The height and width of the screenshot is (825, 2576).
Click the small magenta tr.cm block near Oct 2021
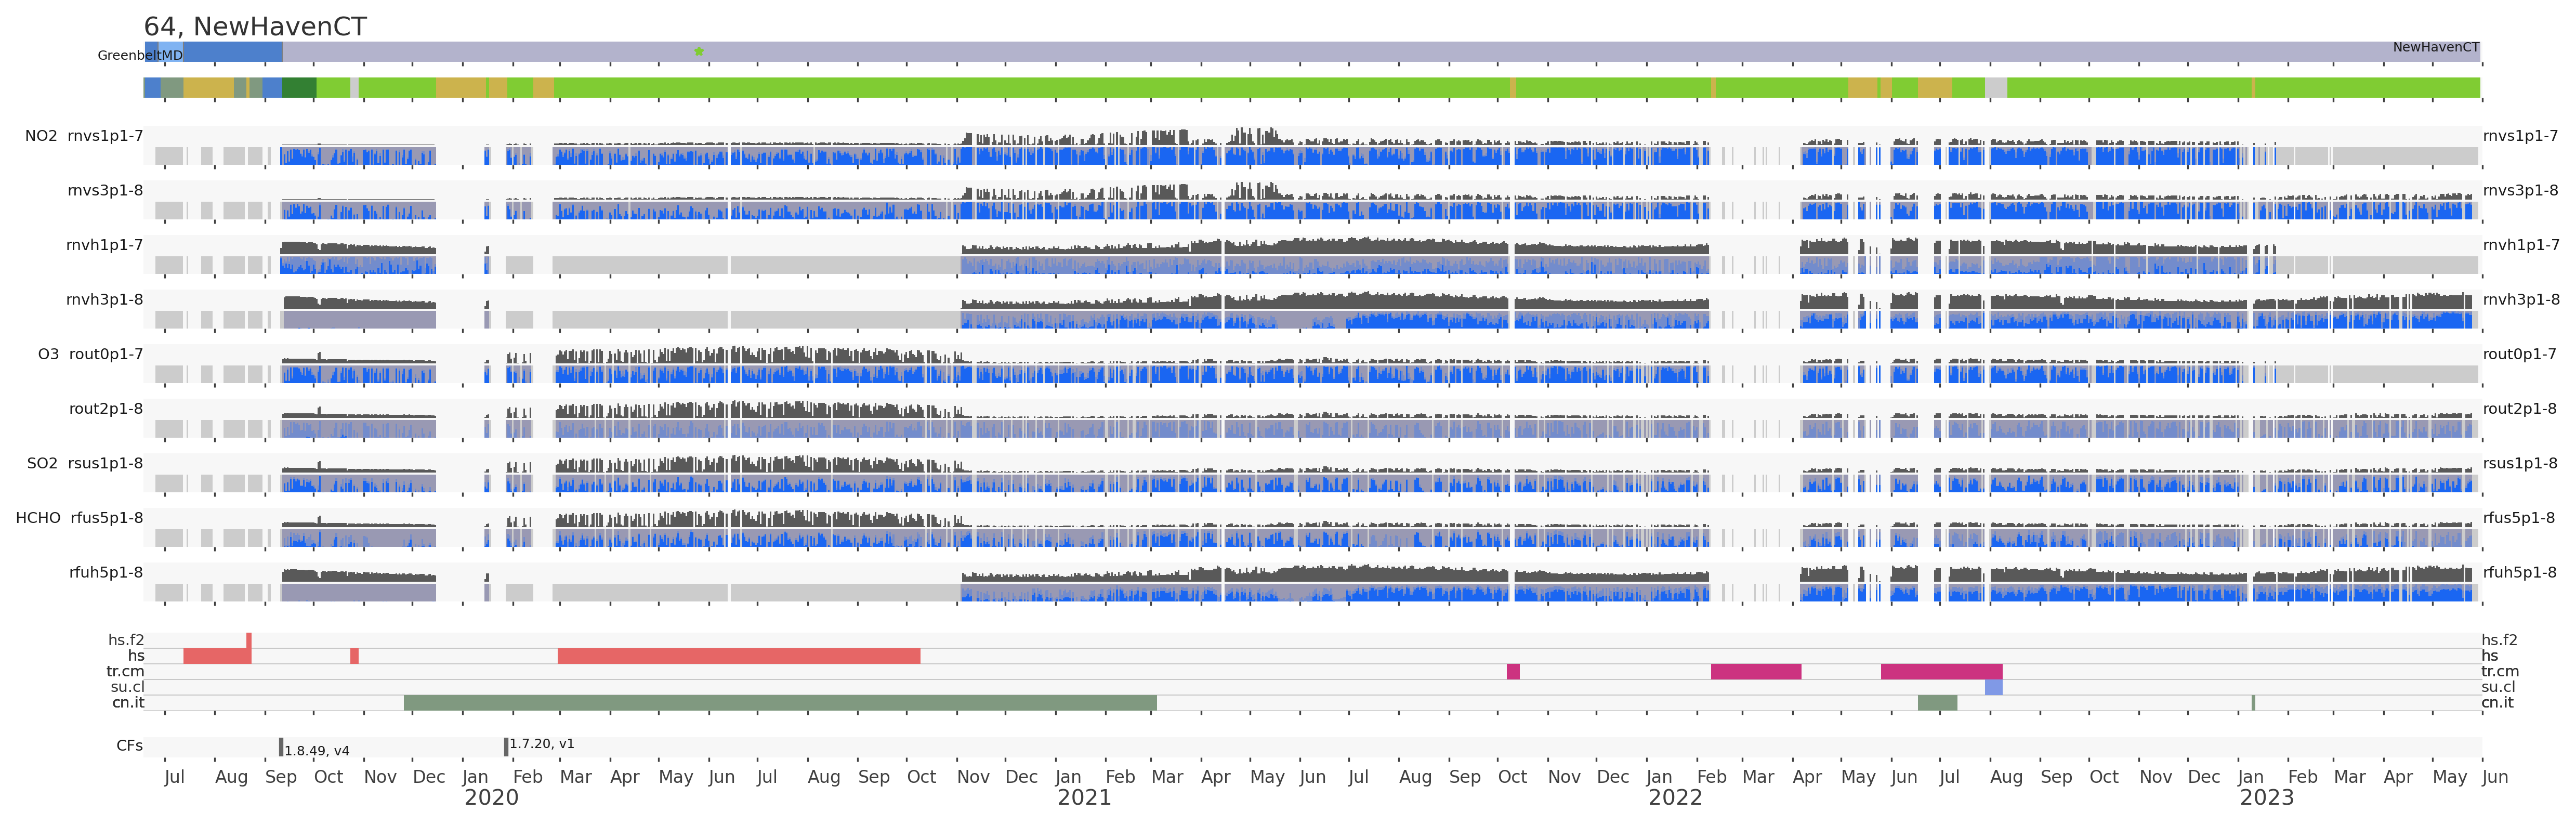(x=1513, y=672)
